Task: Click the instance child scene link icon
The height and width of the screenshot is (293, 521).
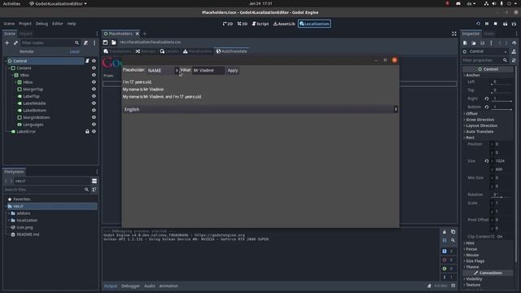Action: point(15,43)
